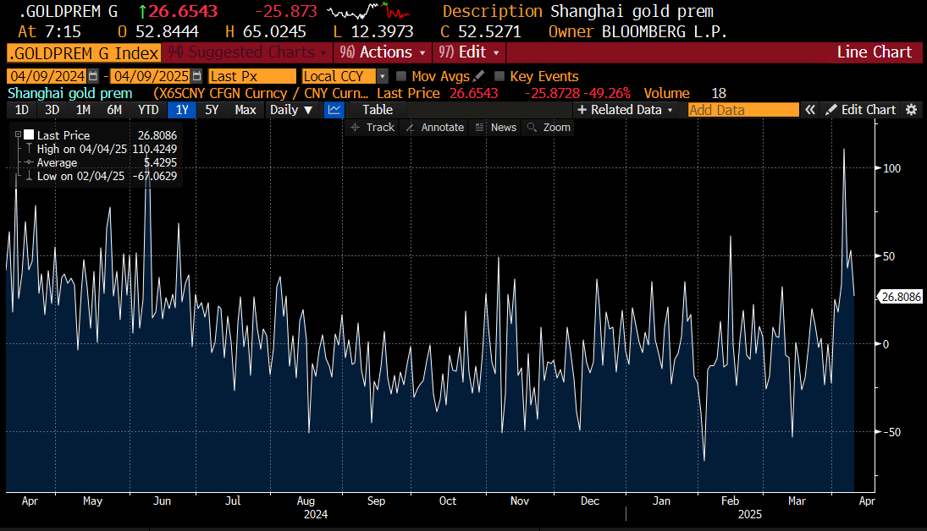Select the line chart type icon
The width and height of the screenshot is (927, 531).
coord(334,110)
